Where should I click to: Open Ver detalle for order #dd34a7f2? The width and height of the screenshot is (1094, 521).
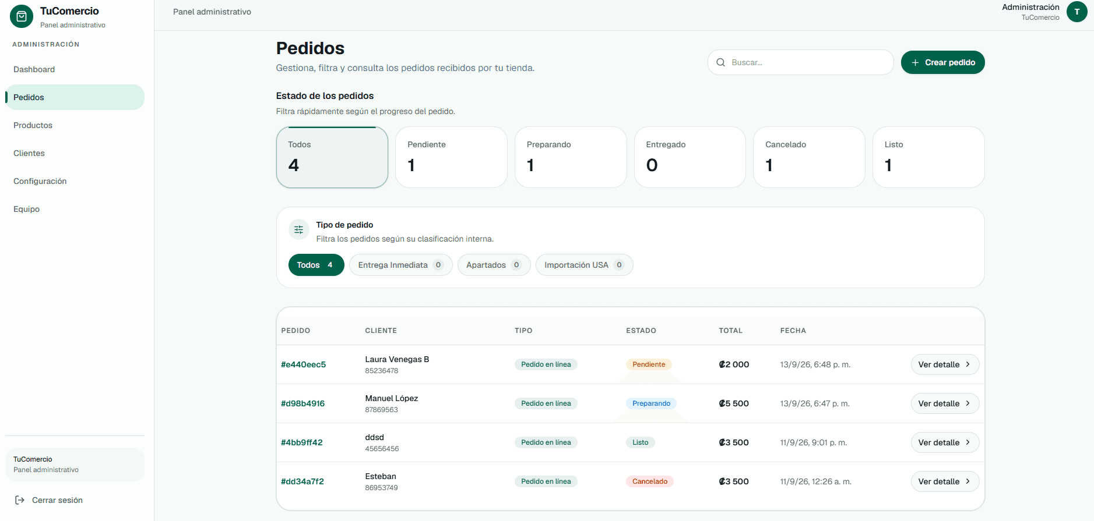(945, 481)
